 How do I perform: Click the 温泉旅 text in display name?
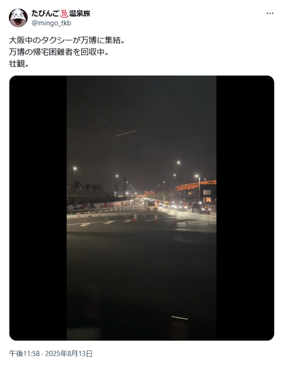click(79, 14)
